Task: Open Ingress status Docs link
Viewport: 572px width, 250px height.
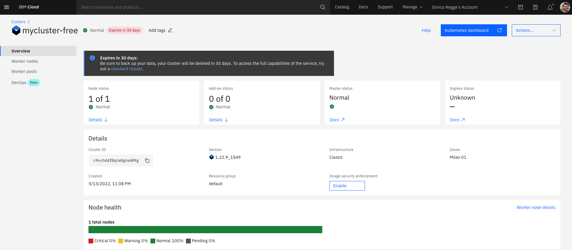Action: (455, 120)
